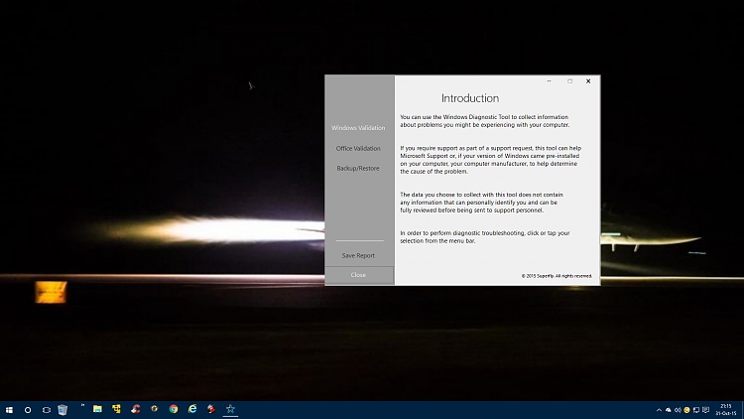Launch the yellow network diagram taskbar app
Image resolution: width=744 pixels, height=419 pixels.
coord(116,409)
